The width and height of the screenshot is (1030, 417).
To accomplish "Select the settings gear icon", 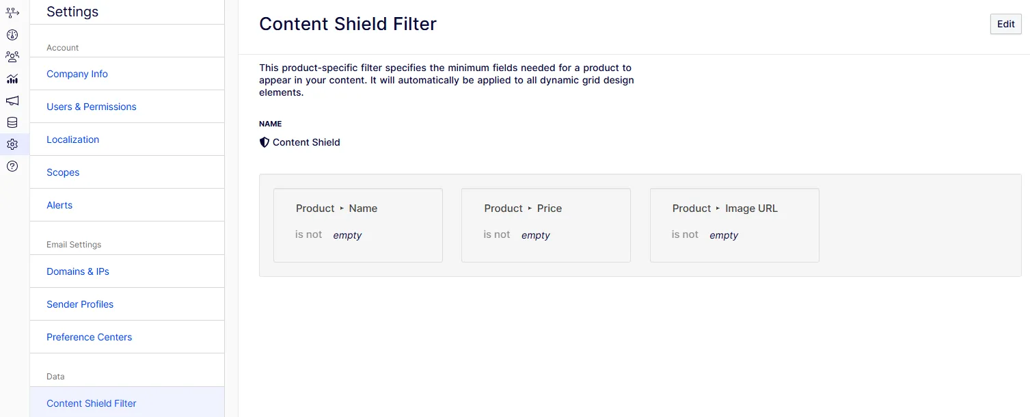I will tap(12, 144).
